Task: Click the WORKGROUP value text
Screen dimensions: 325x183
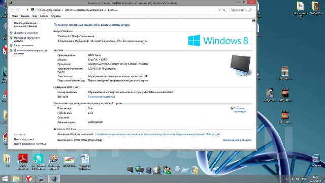Action: pos(95,122)
